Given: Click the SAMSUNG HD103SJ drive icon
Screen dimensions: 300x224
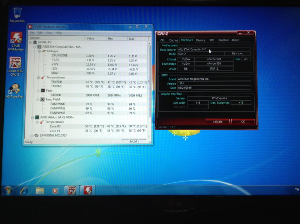Looking at the screenshot, I should [x=36, y=136].
